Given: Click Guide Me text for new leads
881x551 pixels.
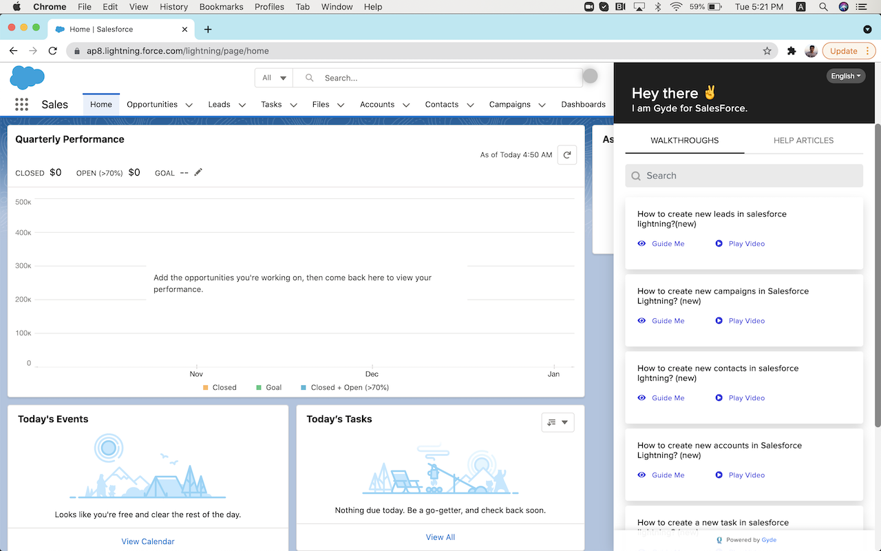Looking at the screenshot, I should pyautogui.click(x=668, y=244).
